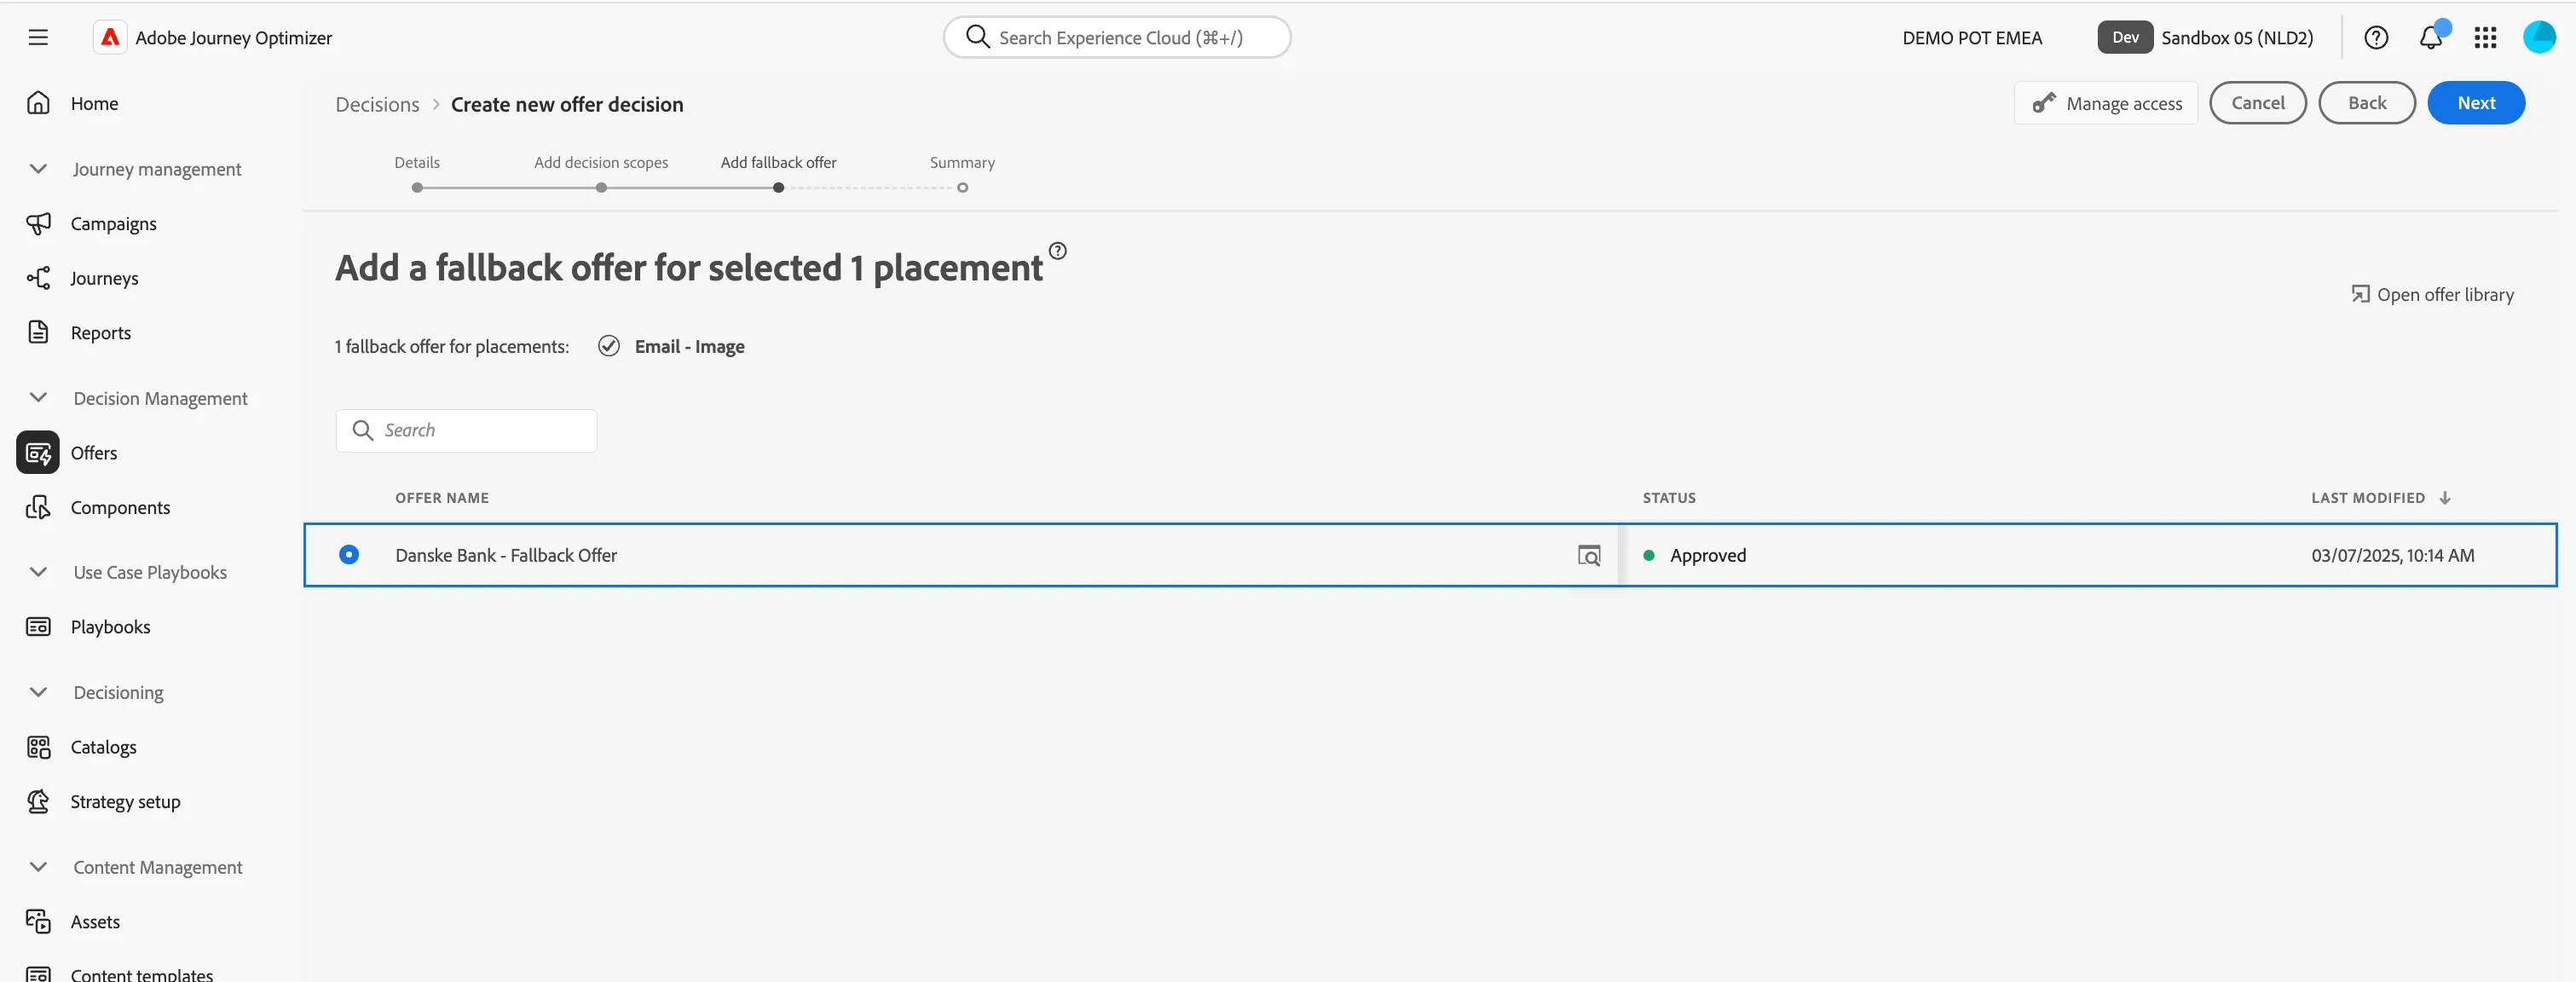
Task: Open the user profile avatar
Action: pos(2539,37)
